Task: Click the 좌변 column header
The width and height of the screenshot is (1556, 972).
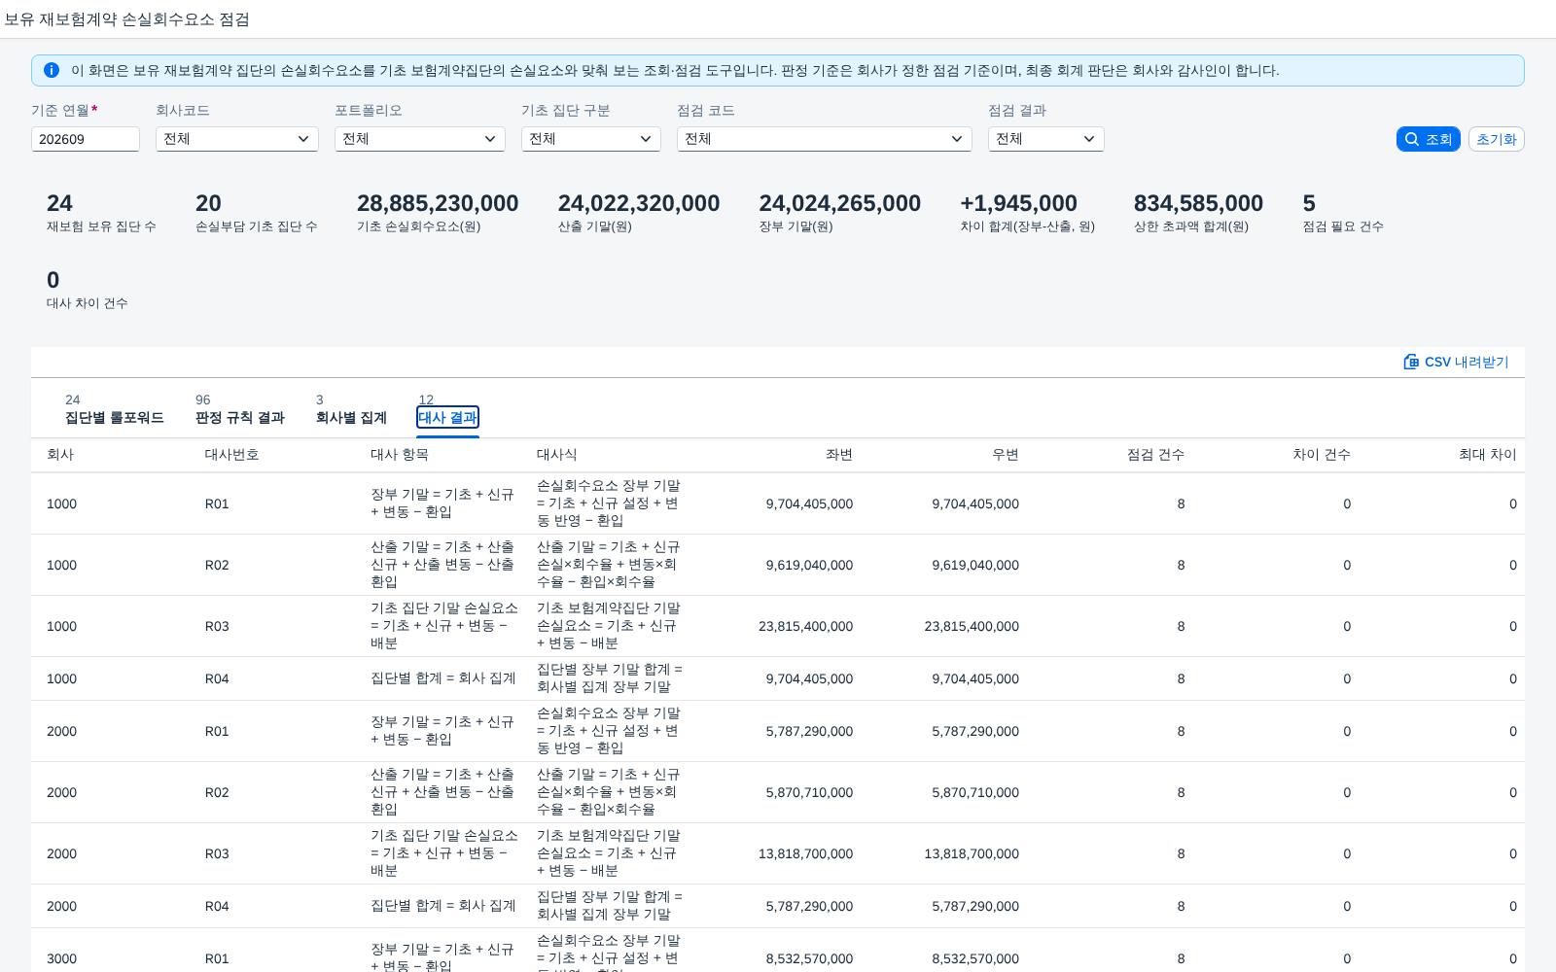Action: pos(838,454)
